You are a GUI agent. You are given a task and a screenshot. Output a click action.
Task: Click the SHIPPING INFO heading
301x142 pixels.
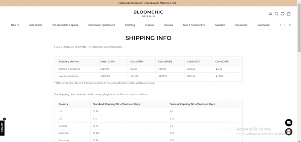[148, 38]
